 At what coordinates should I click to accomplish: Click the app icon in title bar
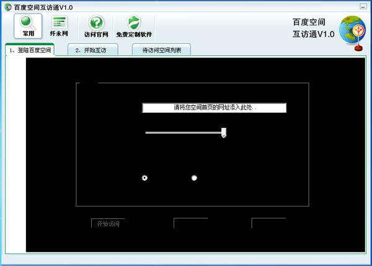8,7
